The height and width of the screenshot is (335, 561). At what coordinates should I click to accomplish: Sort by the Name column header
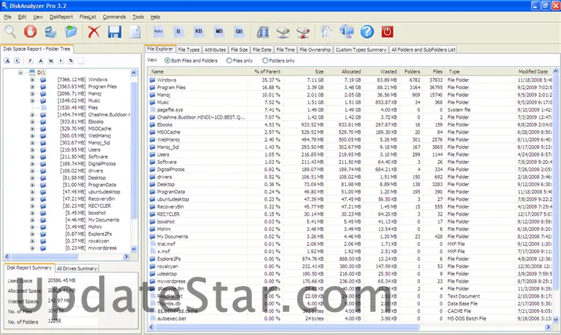(x=197, y=71)
